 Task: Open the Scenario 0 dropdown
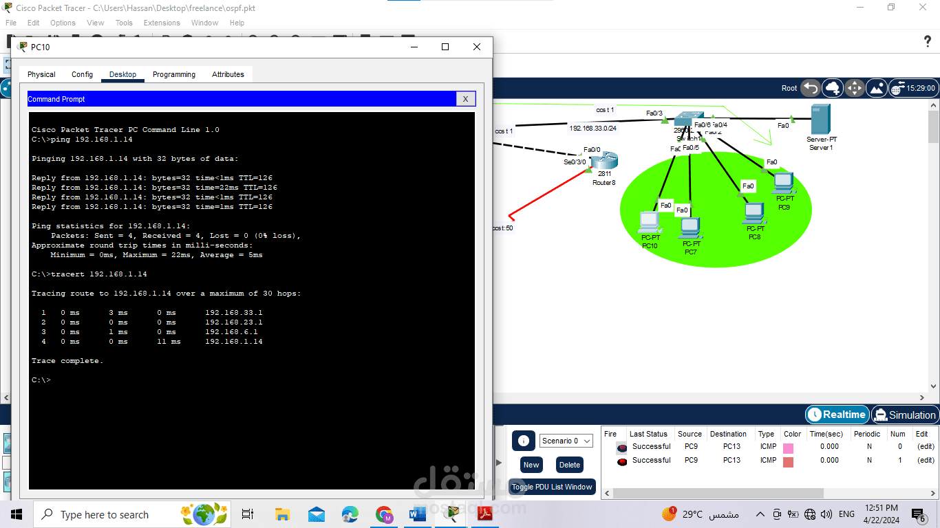coord(566,441)
